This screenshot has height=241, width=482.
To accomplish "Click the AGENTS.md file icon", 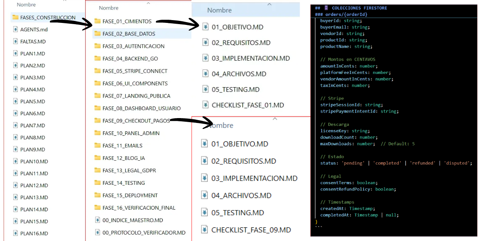I will (15, 29).
